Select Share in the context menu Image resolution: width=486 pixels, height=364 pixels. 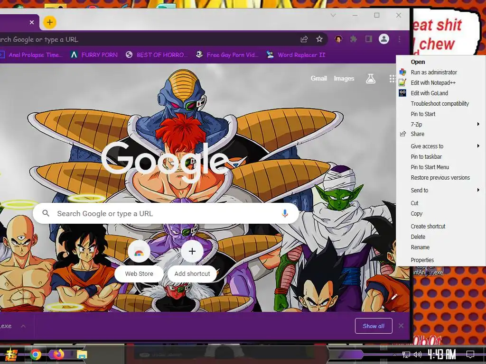point(441,134)
